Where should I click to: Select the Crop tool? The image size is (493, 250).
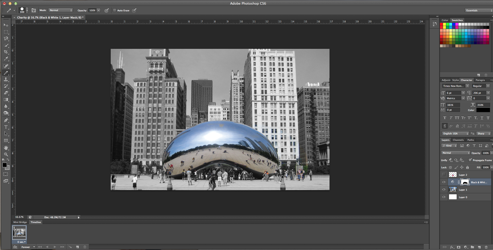pos(6,52)
